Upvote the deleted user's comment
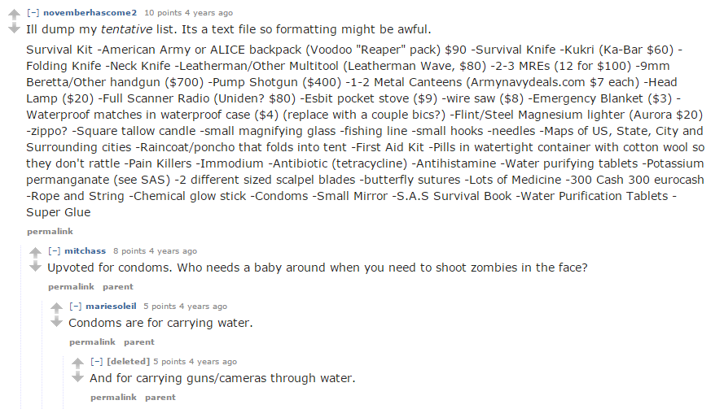The height and width of the screenshot is (409, 724). click(x=78, y=363)
